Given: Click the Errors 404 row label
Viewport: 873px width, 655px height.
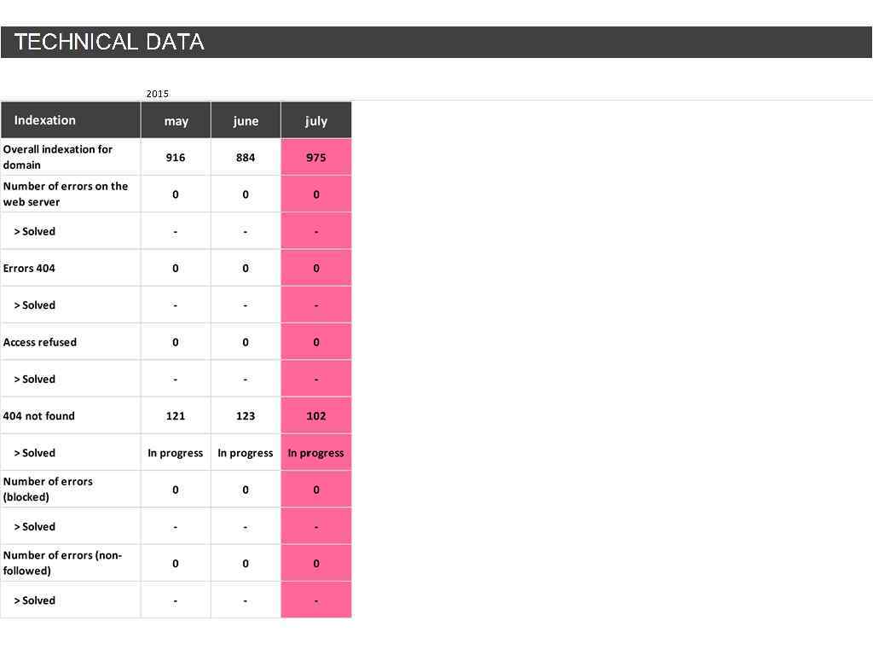Looking at the screenshot, I should (30, 268).
